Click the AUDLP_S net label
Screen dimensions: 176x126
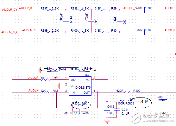tap(130, 8)
